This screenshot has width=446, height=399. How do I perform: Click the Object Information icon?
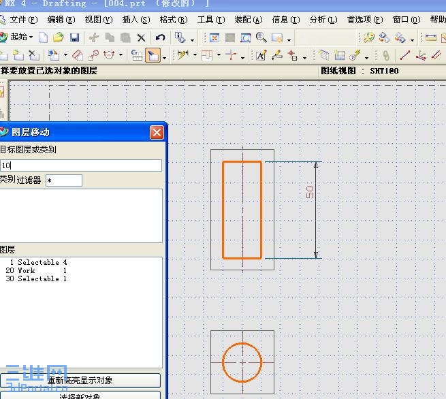[180, 37]
